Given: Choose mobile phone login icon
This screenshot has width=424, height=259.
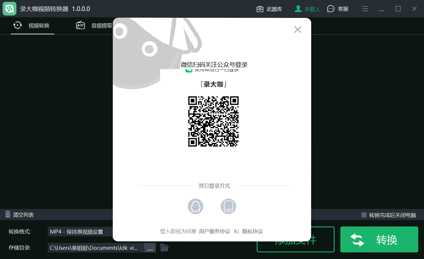Looking at the screenshot, I should click(228, 206).
